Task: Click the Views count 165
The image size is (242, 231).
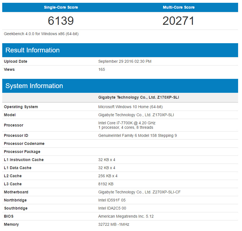Action: pyautogui.click(x=102, y=69)
